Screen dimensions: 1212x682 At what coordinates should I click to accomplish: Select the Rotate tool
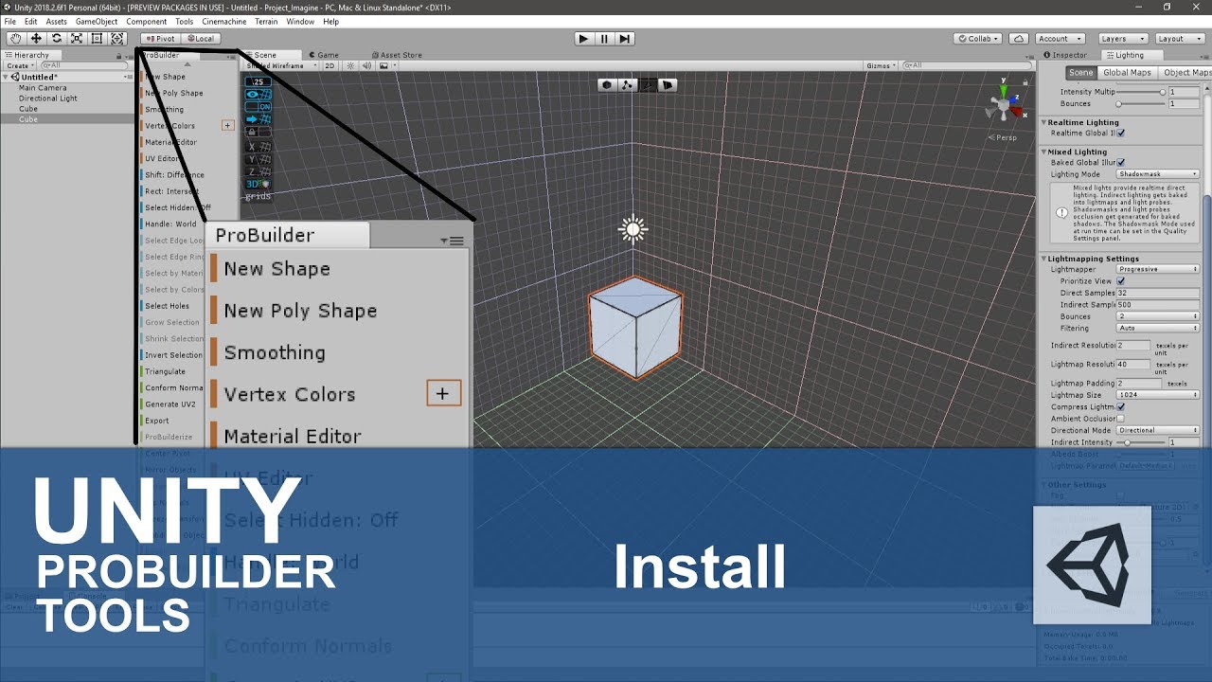coord(56,39)
